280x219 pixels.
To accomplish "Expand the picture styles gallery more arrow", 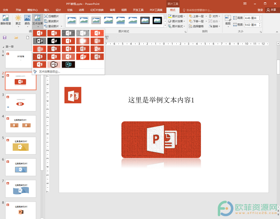I will pyautogui.click(x=165, y=26).
